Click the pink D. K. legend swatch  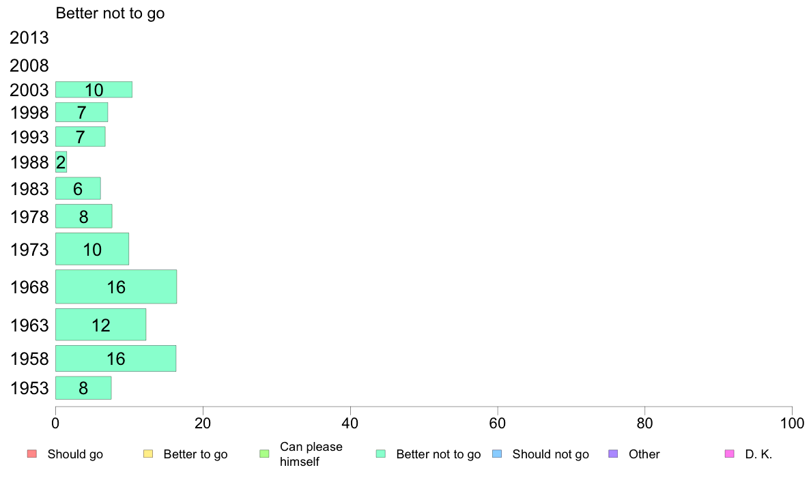(730, 454)
